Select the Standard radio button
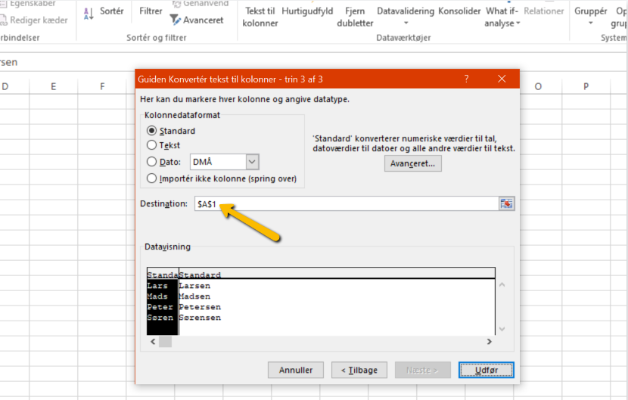Viewport: 628px width, 400px height. 152,131
